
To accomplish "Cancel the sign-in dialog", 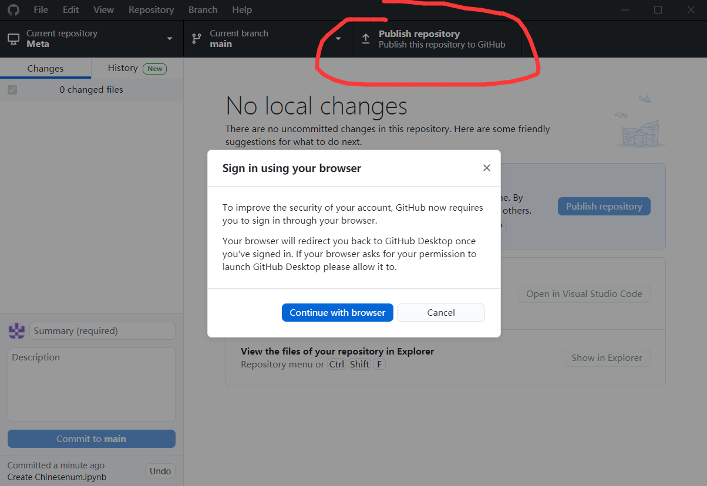I will [x=441, y=312].
